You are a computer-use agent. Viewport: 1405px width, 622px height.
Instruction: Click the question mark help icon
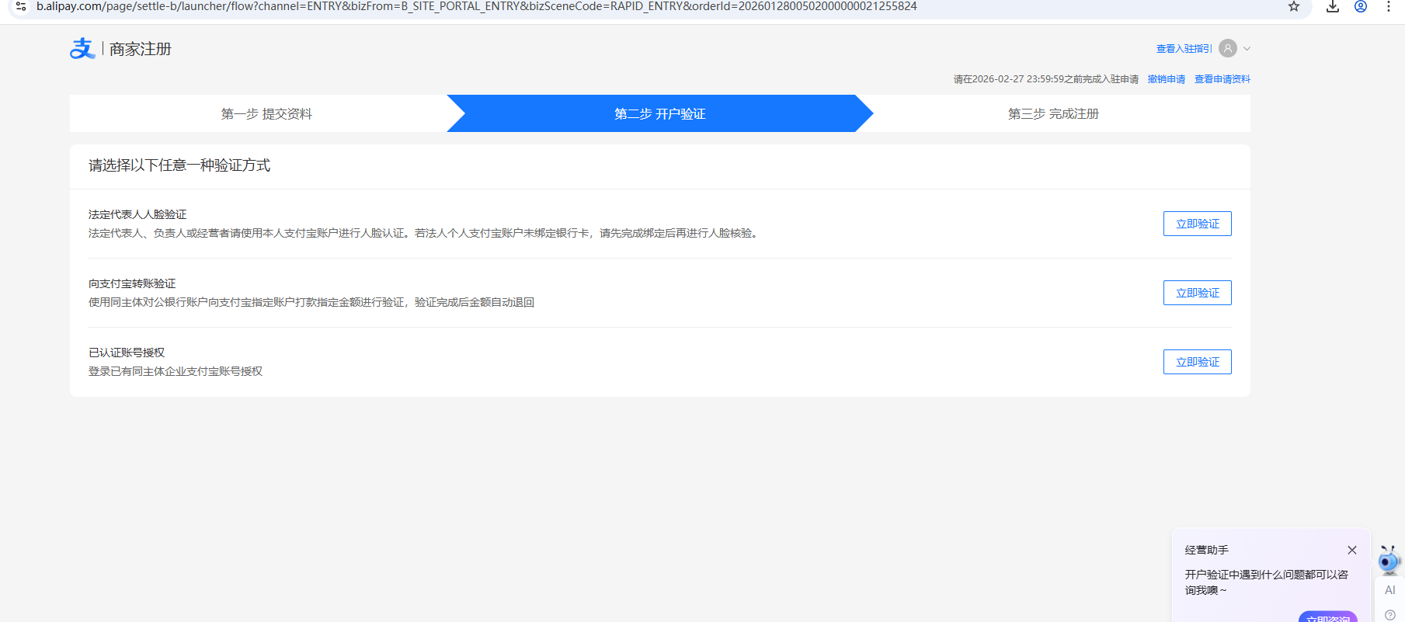(1389, 615)
